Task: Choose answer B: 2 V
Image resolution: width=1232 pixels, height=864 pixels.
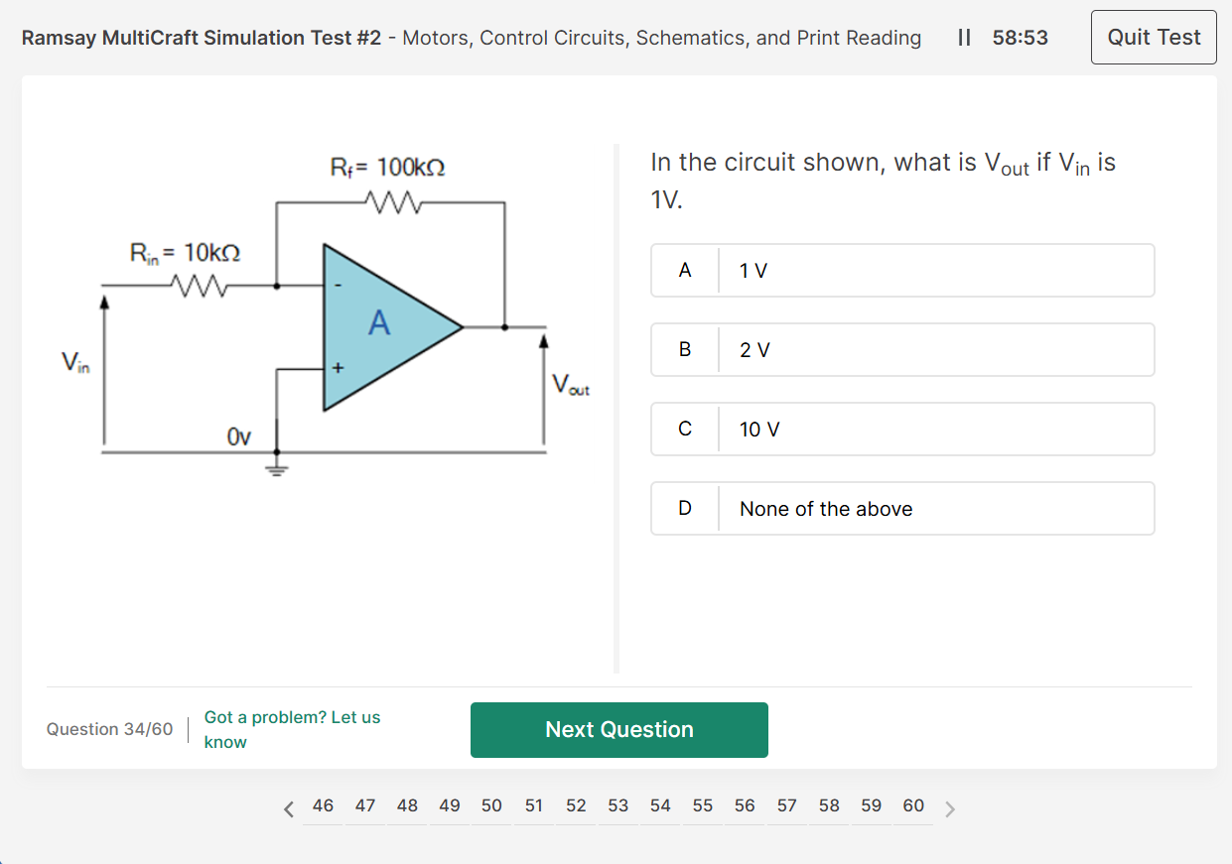Action: tap(901, 349)
